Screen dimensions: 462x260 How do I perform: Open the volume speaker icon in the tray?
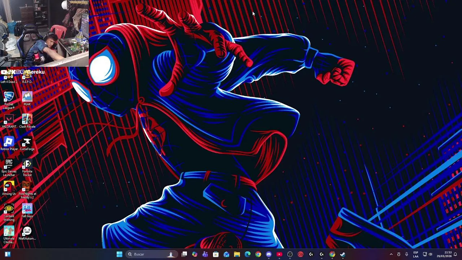pos(430,254)
